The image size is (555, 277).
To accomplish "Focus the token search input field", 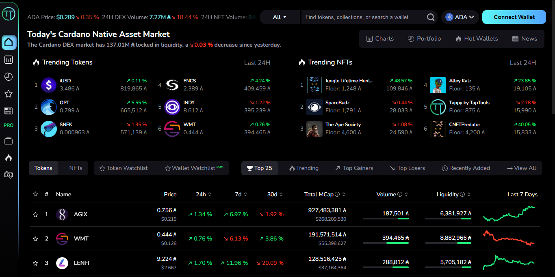I will (x=365, y=17).
